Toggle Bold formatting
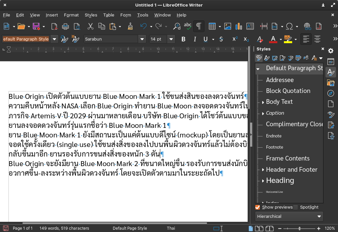 point(183,39)
